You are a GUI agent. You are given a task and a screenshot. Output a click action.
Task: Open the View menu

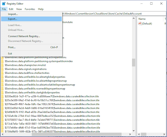[x=19, y=9]
